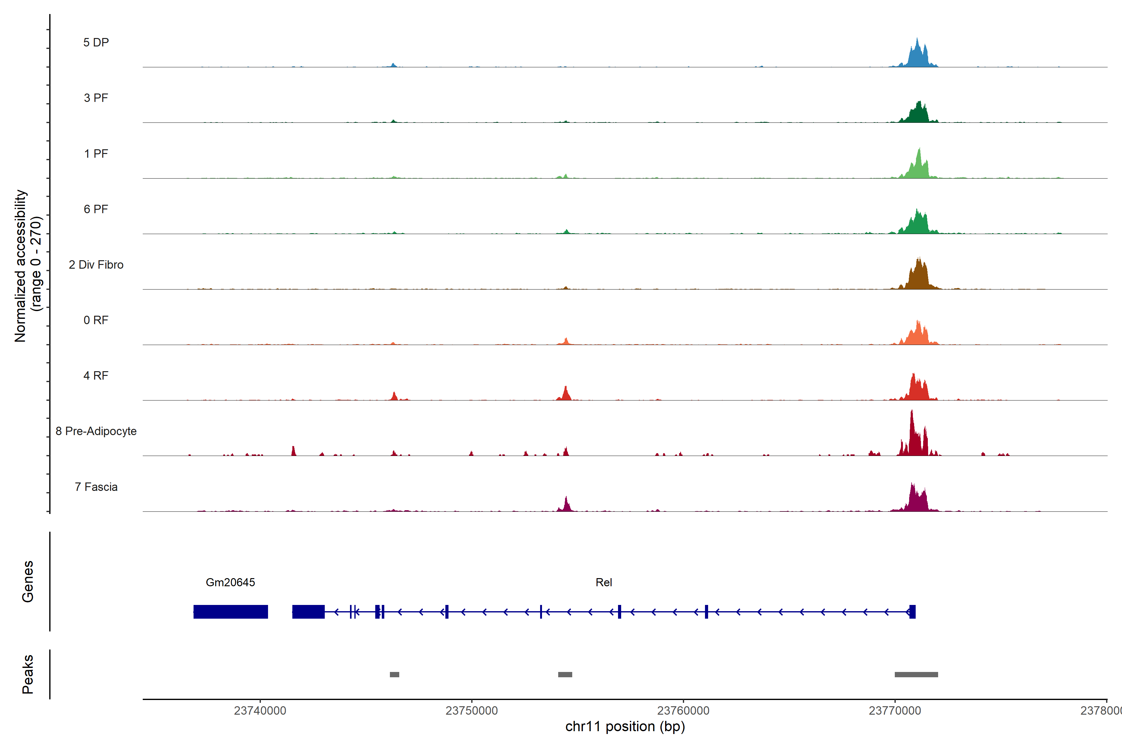1122x748 pixels.
Task: Select the 6 PF track label
Action: pyautogui.click(x=96, y=209)
